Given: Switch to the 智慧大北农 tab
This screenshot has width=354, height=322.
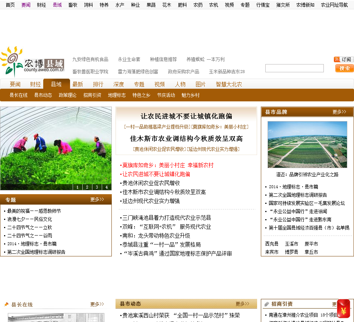Looking at the screenshot, I should tap(229, 84).
